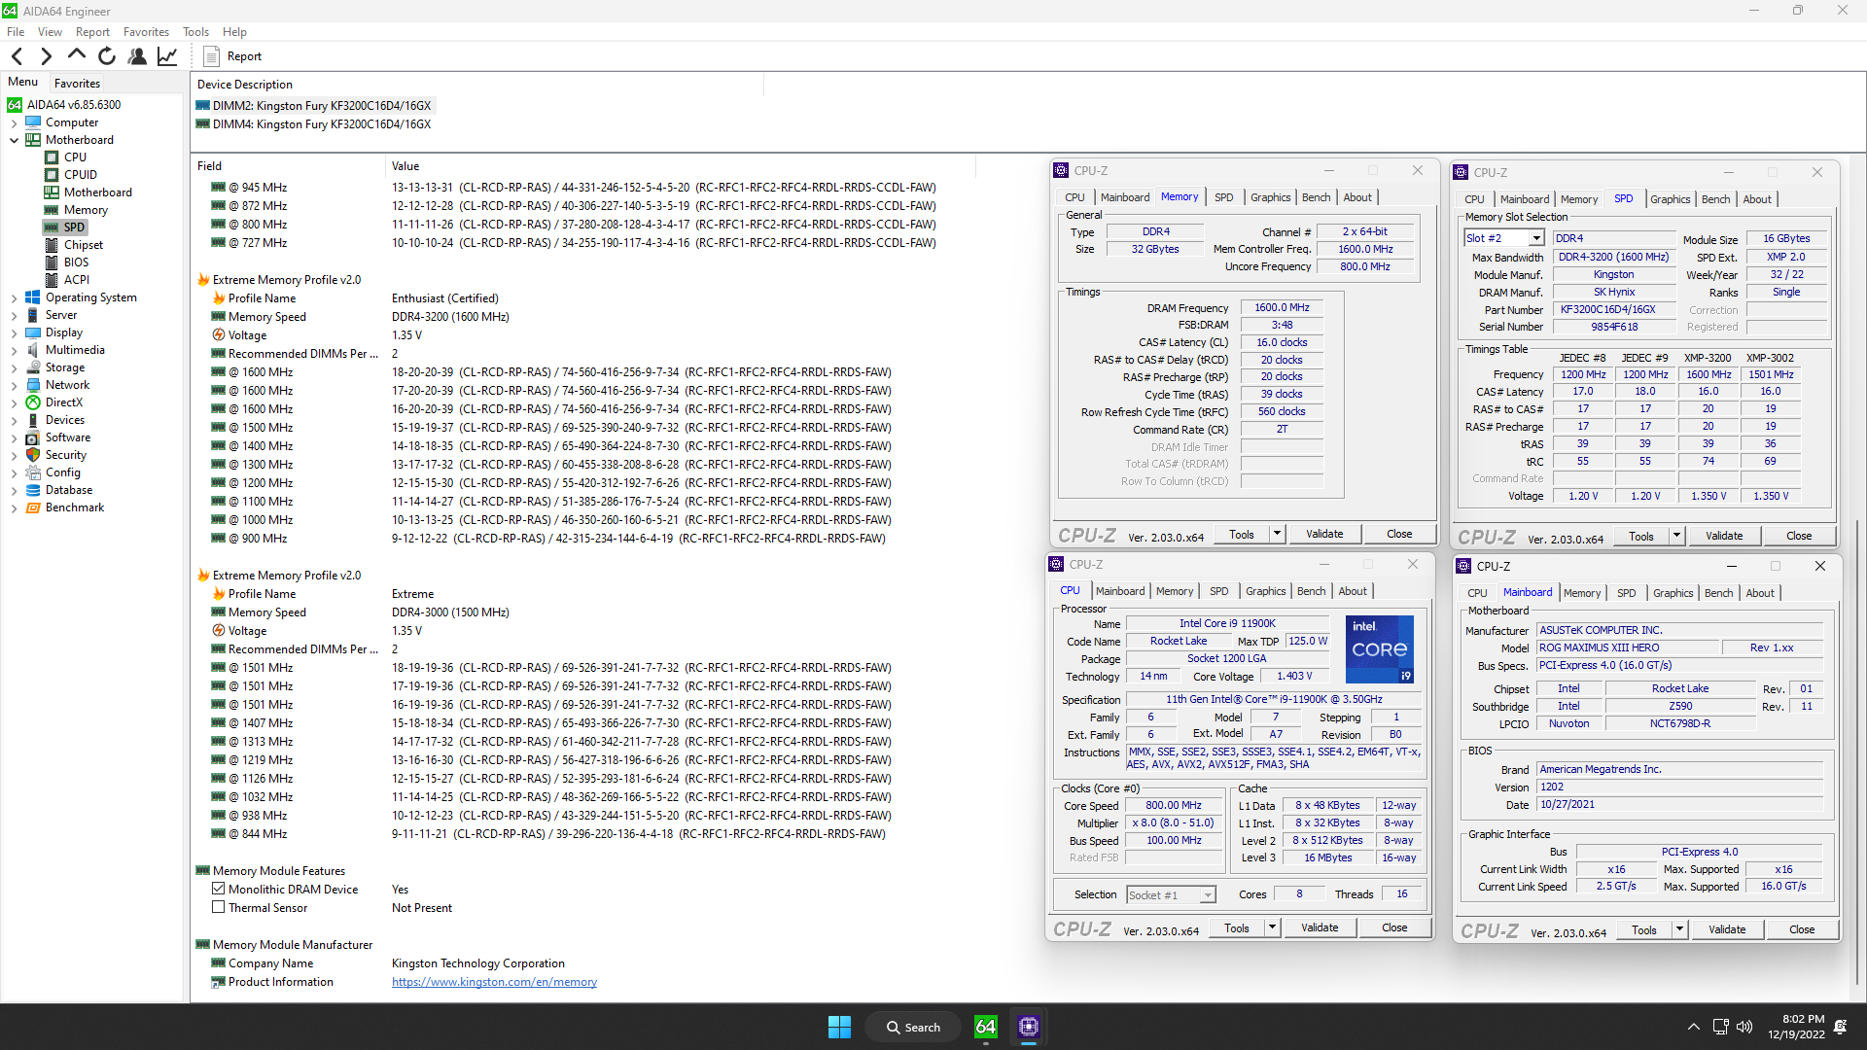Open Graphics tab in Mainboard CPU-Z window
Viewport: 1867px width, 1050px height.
pos(1673,593)
